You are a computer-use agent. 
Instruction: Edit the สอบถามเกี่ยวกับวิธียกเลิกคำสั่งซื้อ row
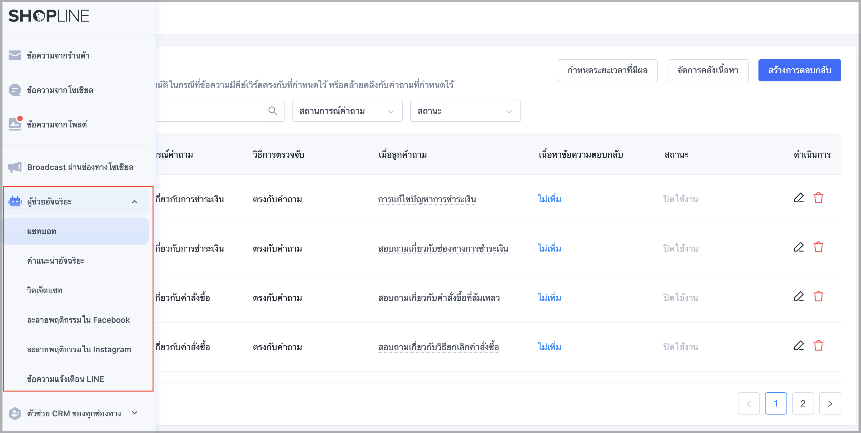(x=798, y=346)
